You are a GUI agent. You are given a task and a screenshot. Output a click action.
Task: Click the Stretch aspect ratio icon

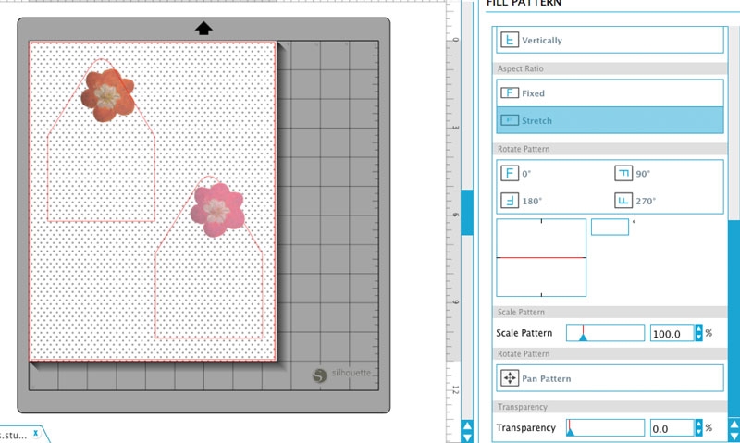click(510, 120)
